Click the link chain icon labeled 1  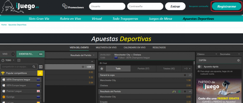tap(174, 92)
